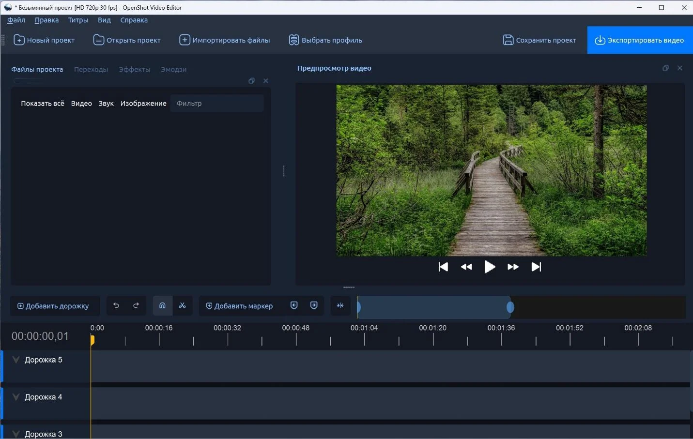The width and height of the screenshot is (693, 439).
Task: Click the toolbar grip handle
Action: pyautogui.click(x=3, y=40)
